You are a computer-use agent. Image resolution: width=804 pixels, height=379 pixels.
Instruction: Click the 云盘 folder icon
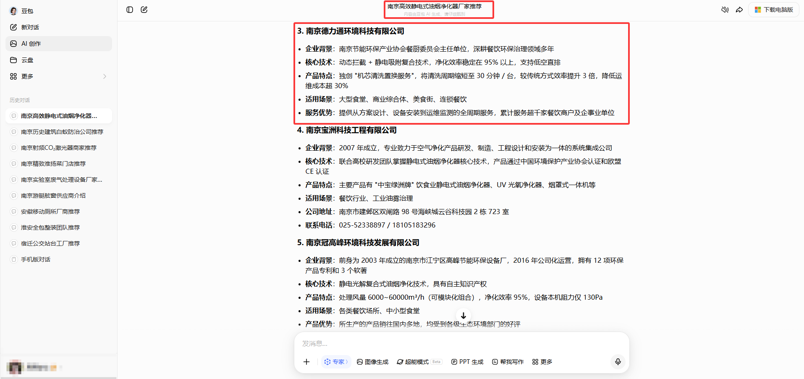[13, 60]
